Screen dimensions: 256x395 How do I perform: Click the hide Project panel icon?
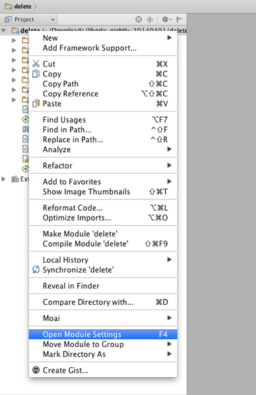tap(179, 19)
